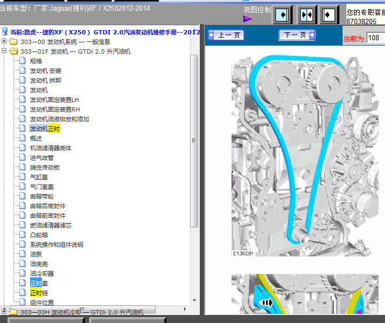Open the 发动机 安装 document

[x=46, y=71]
